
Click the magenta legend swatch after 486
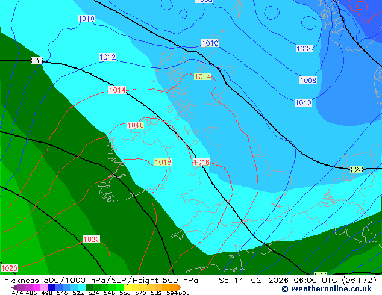[x=36, y=287]
